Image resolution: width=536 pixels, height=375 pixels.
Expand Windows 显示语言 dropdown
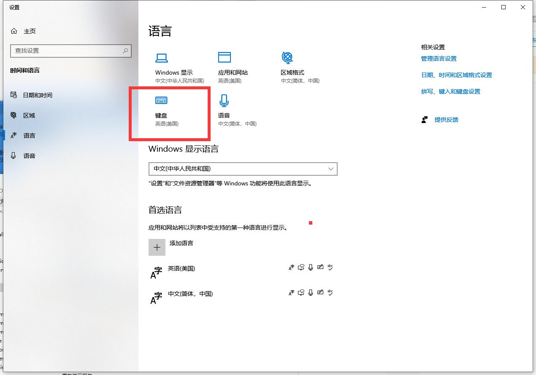tap(243, 169)
